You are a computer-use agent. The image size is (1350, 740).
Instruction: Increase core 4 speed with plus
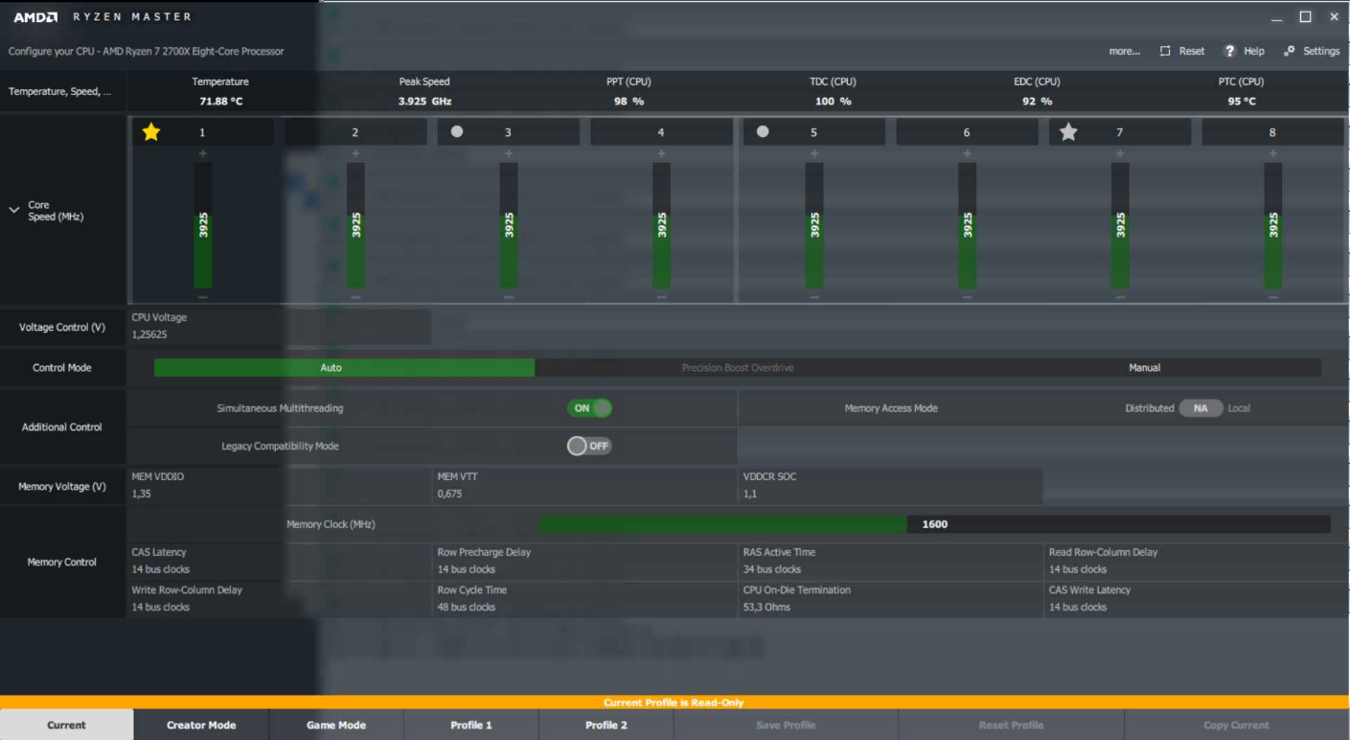tap(661, 153)
